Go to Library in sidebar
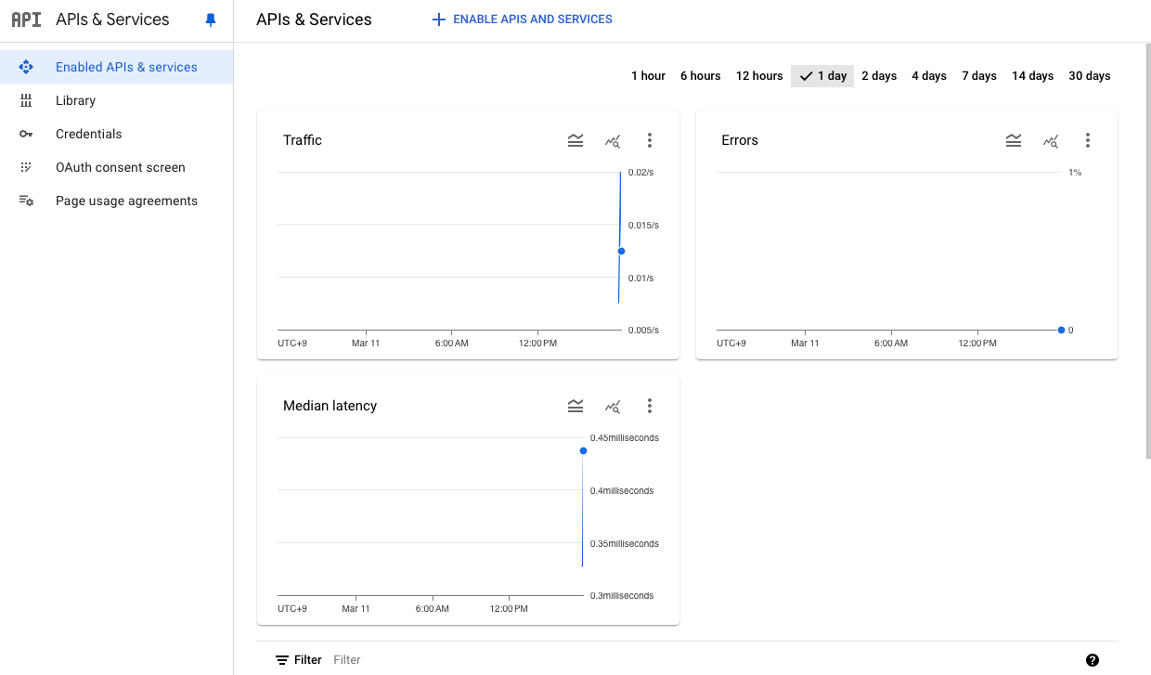The image size is (1151, 675). (x=116, y=100)
